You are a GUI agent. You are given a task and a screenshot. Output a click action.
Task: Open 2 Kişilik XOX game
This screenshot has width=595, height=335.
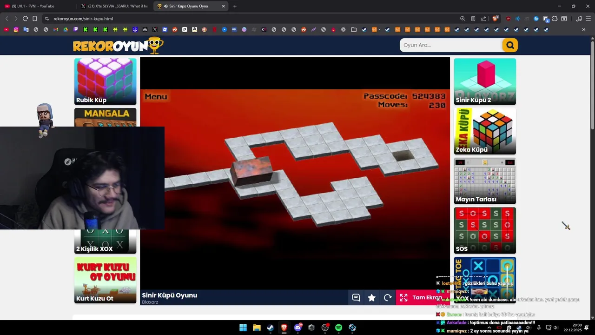[x=106, y=241]
